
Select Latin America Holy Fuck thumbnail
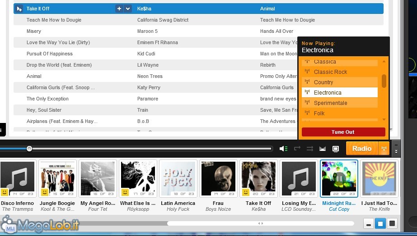178,178
